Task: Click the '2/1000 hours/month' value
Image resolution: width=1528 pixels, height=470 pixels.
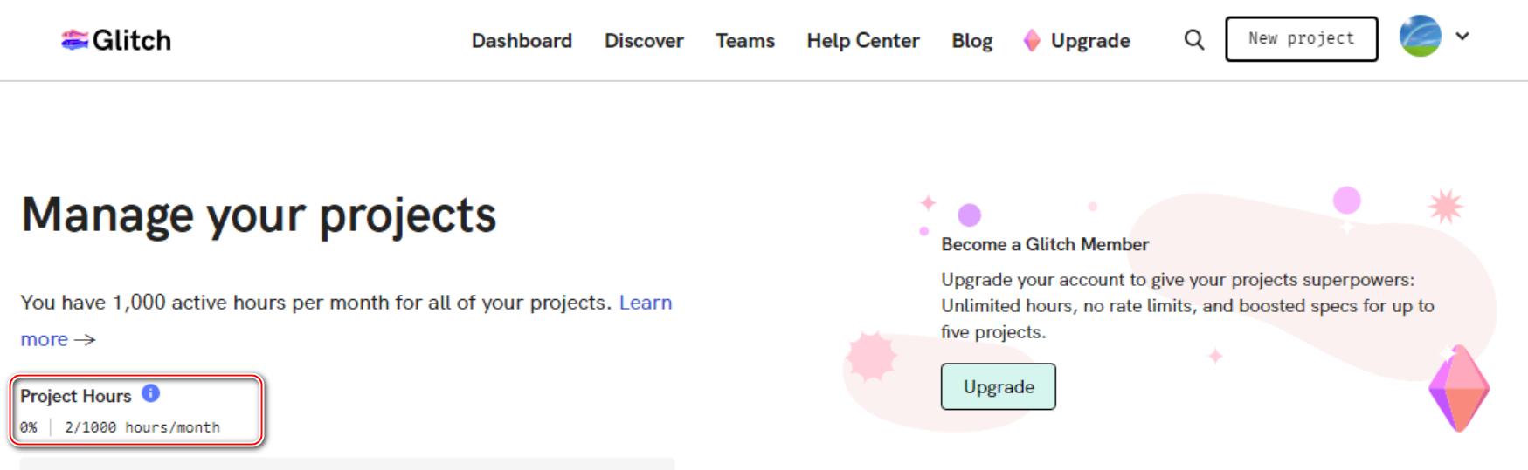Action: (142, 427)
